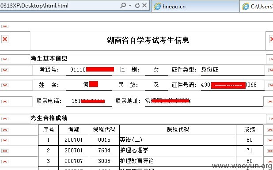Click the 序号 column header
Image resolution: width=273 pixels, height=170 pixels.
tap(49, 129)
